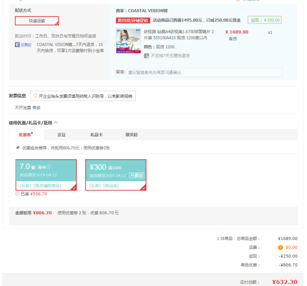Click the info icon next to 满48
307x286 pixels.
pos(49,167)
